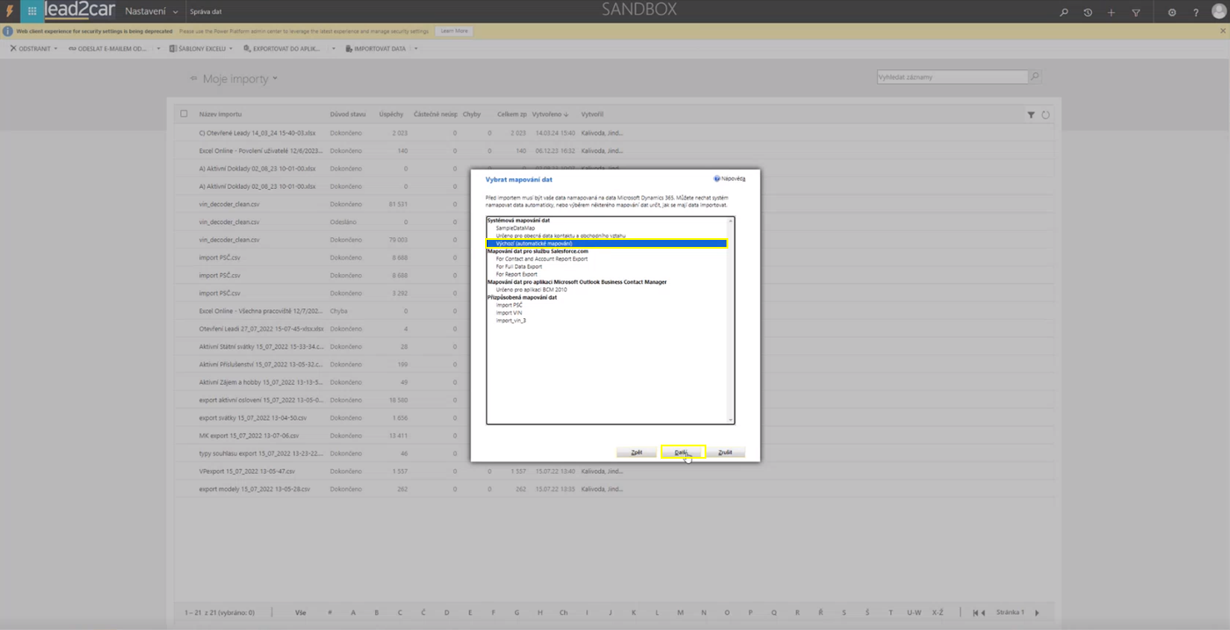Click the global search magnifier icon
The image size is (1230, 630).
[1064, 12]
